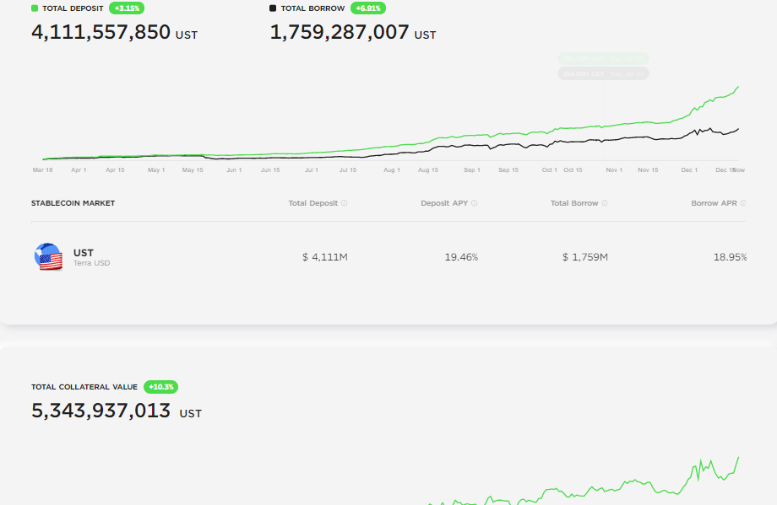Image resolution: width=777 pixels, height=505 pixels.
Task: Click the info icon next to Borrow APR
Action: [x=744, y=203]
